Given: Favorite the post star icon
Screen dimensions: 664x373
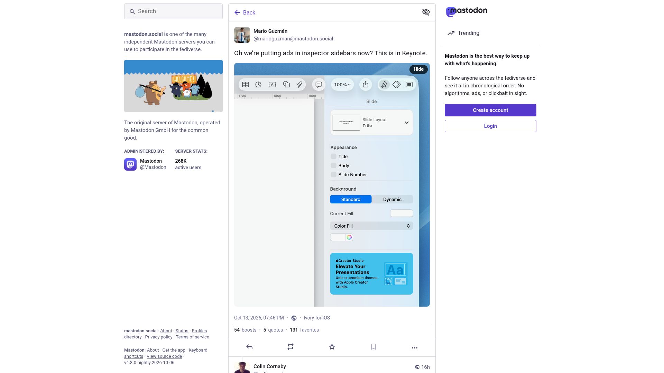Looking at the screenshot, I should tap(332, 347).
